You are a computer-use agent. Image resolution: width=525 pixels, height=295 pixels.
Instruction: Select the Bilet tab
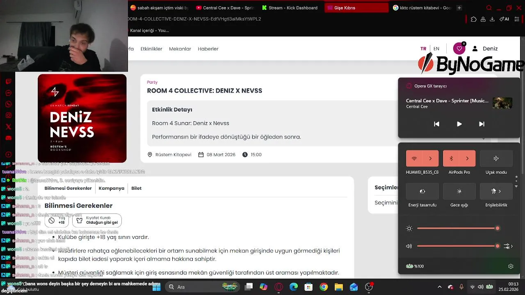[x=136, y=188]
